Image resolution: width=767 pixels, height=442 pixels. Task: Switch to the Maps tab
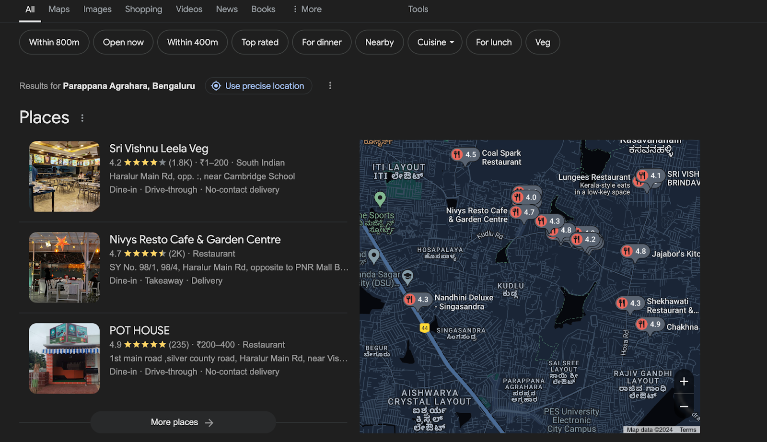pos(59,9)
